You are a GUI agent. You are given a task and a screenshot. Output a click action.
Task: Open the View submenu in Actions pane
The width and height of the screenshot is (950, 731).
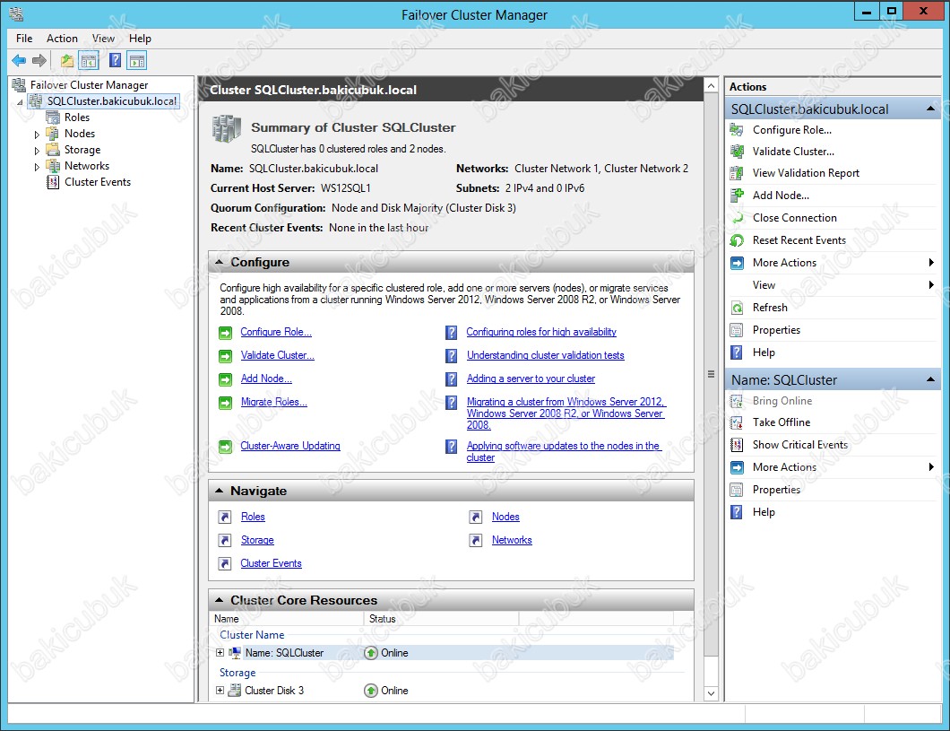(x=832, y=285)
